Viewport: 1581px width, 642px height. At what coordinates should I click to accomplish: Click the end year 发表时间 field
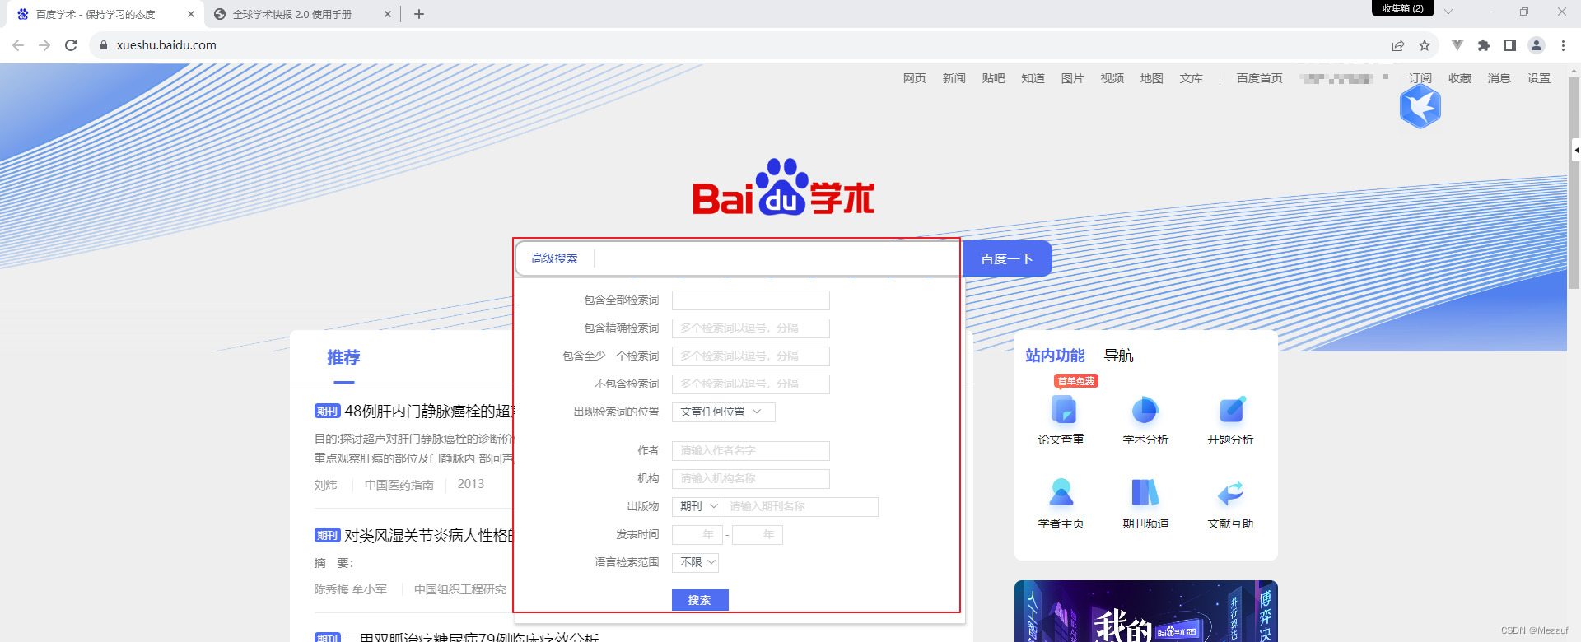click(758, 535)
